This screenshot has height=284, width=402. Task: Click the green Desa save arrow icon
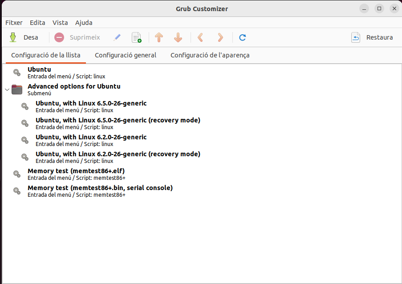pos(13,37)
